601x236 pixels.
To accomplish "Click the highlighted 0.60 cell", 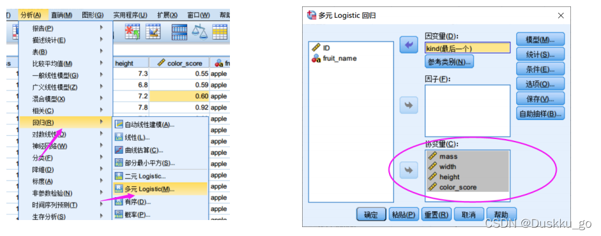I will pos(179,96).
